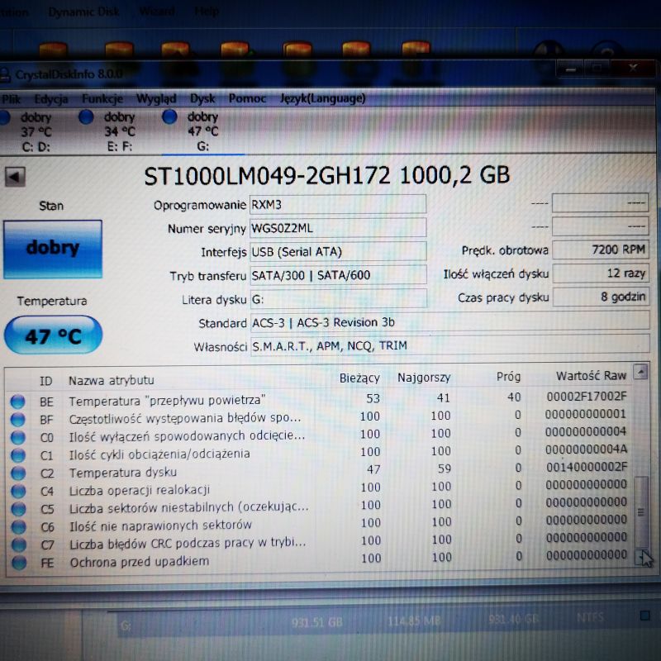Click the blue status circle above E: F:

(x=86, y=117)
